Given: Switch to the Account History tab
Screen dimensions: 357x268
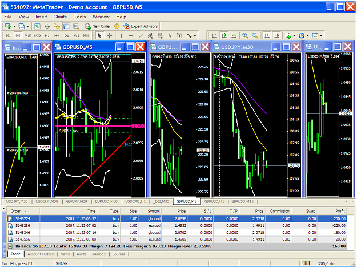Looking at the screenshot, I should coord(41,254).
